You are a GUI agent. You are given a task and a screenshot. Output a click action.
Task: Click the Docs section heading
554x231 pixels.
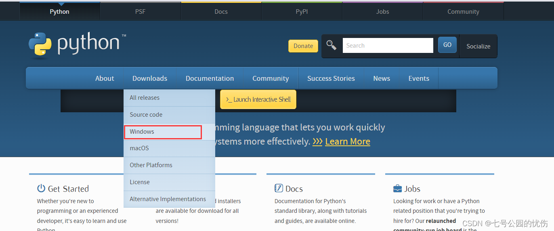[x=294, y=189]
